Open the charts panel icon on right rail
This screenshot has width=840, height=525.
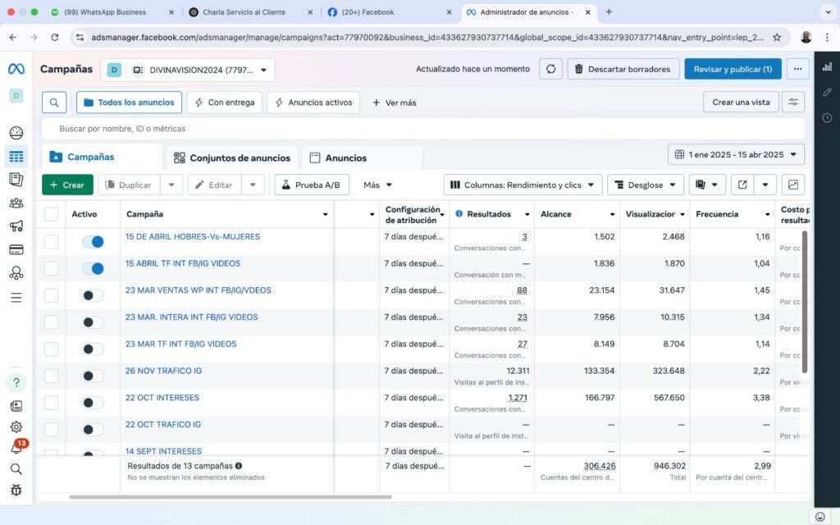click(827, 67)
